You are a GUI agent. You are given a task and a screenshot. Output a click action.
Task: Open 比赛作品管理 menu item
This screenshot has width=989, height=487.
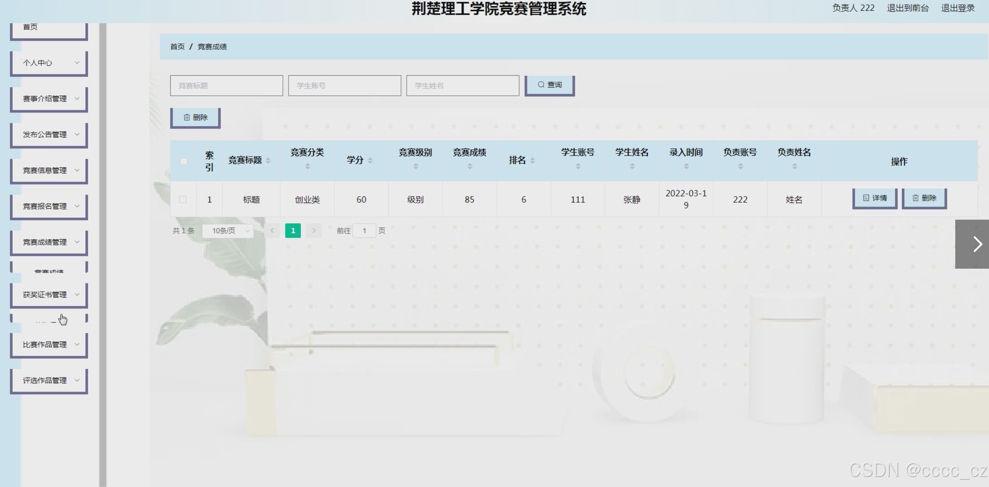click(x=49, y=344)
